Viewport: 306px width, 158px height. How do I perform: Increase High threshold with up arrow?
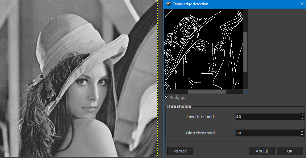pyautogui.click(x=302, y=131)
